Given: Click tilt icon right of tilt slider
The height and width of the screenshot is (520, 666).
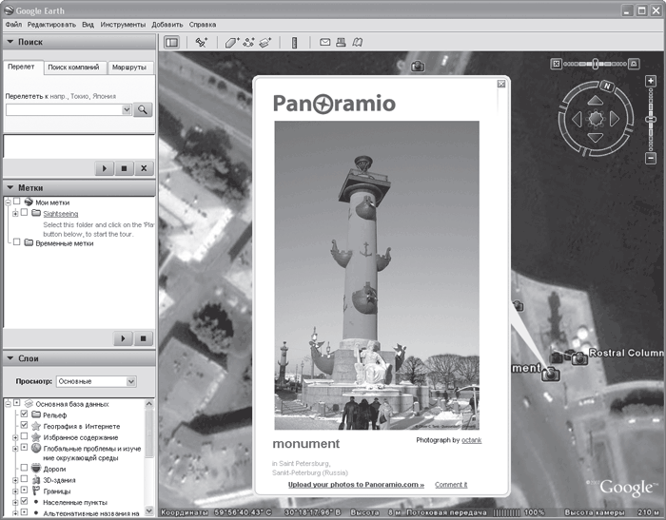Looking at the screenshot, I should (634, 64).
